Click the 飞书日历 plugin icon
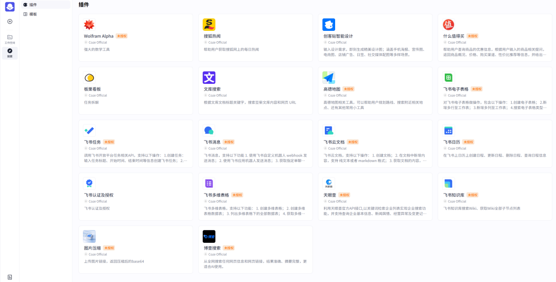This screenshot has width=556, height=282. (448, 131)
